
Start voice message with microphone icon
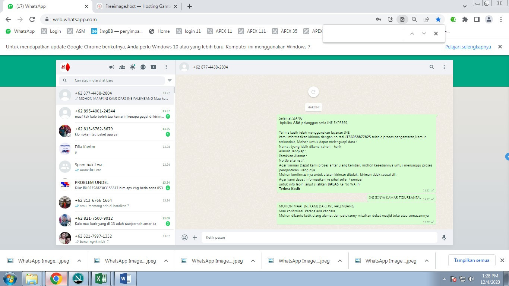click(x=444, y=237)
